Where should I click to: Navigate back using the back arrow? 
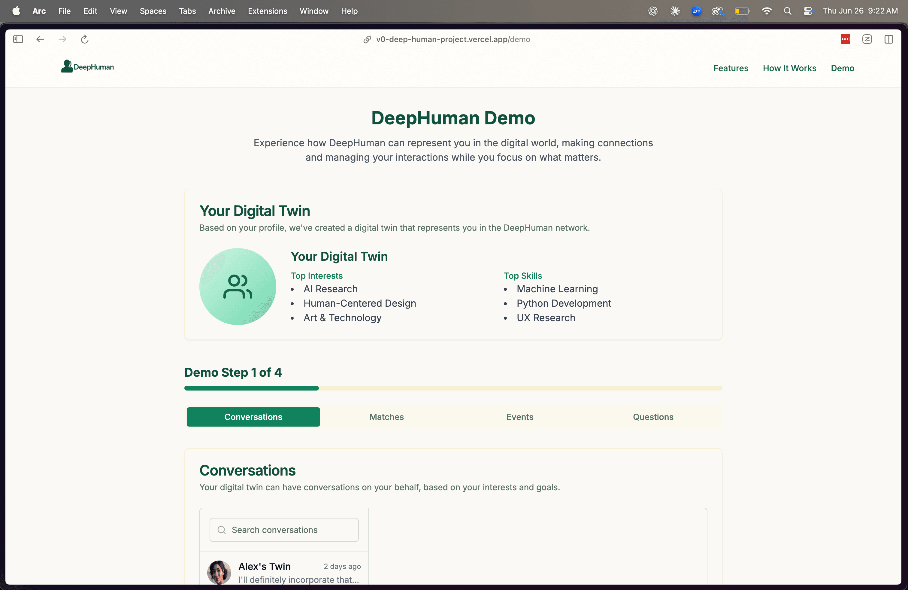(40, 39)
